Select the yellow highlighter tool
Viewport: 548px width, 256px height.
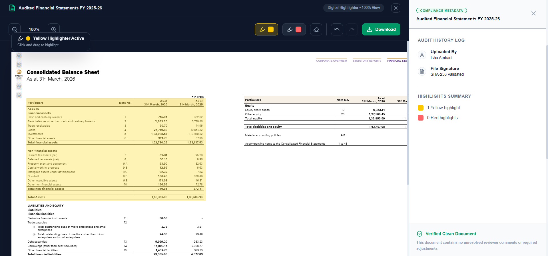tap(266, 29)
